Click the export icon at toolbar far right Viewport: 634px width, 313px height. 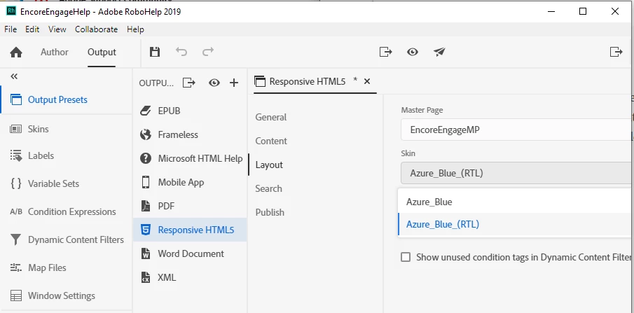click(x=616, y=52)
